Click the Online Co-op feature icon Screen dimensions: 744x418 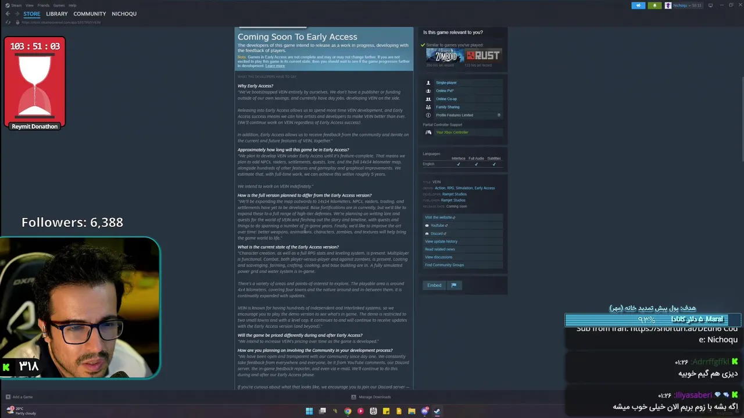click(x=428, y=99)
